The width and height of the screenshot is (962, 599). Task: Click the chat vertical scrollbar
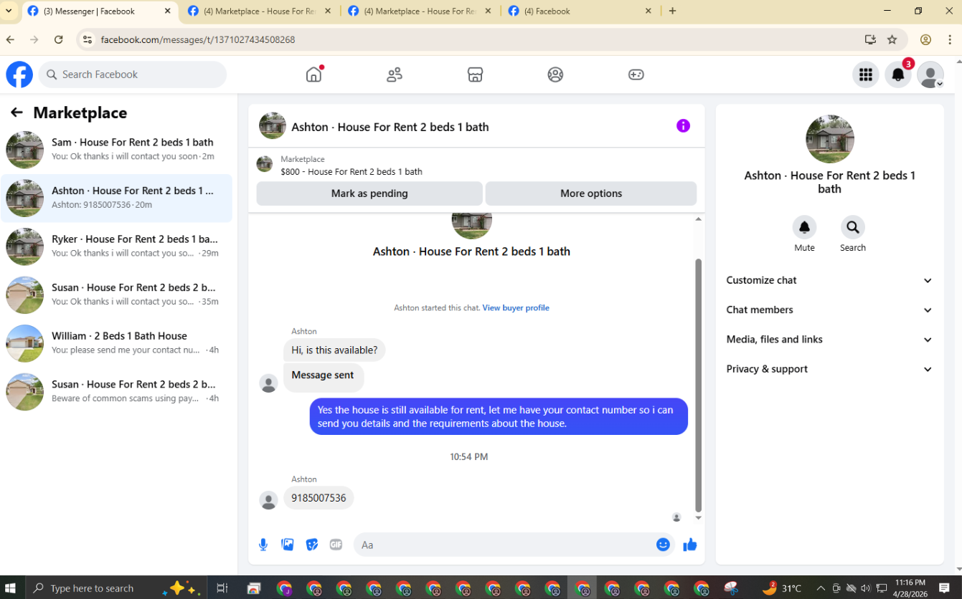pos(699,385)
